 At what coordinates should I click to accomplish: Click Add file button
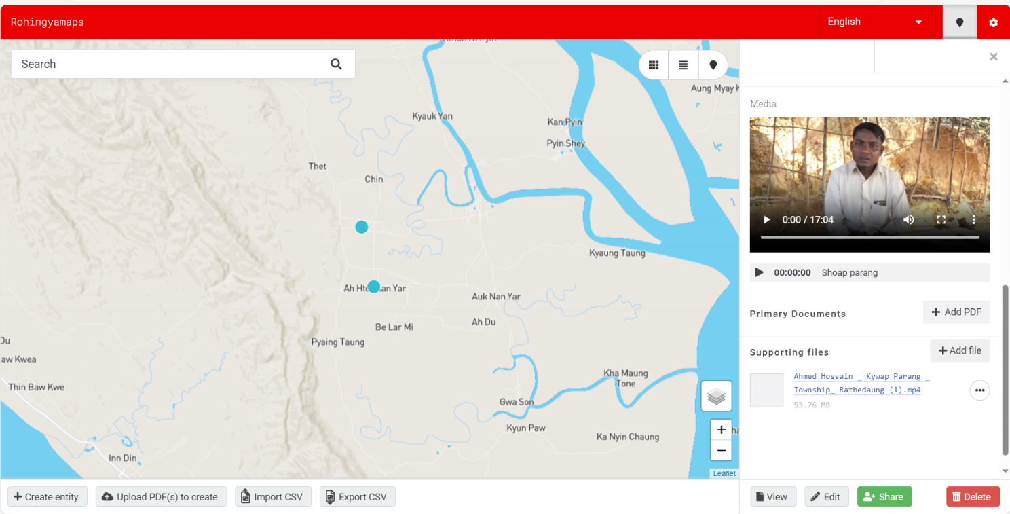coord(960,351)
